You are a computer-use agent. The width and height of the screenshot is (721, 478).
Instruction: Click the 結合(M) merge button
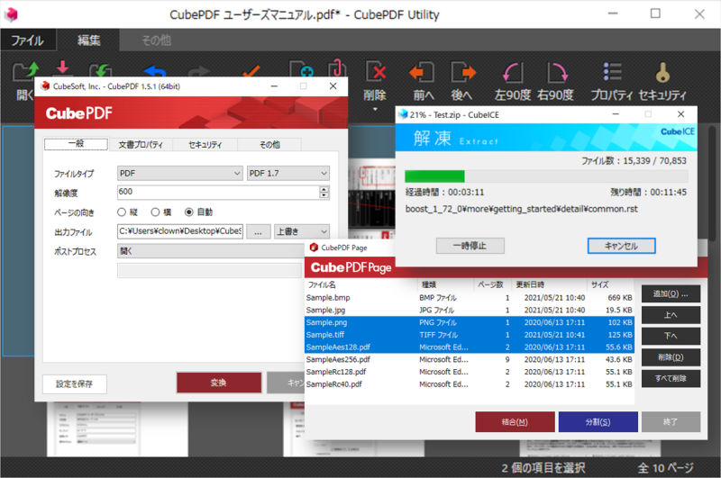[515, 421]
